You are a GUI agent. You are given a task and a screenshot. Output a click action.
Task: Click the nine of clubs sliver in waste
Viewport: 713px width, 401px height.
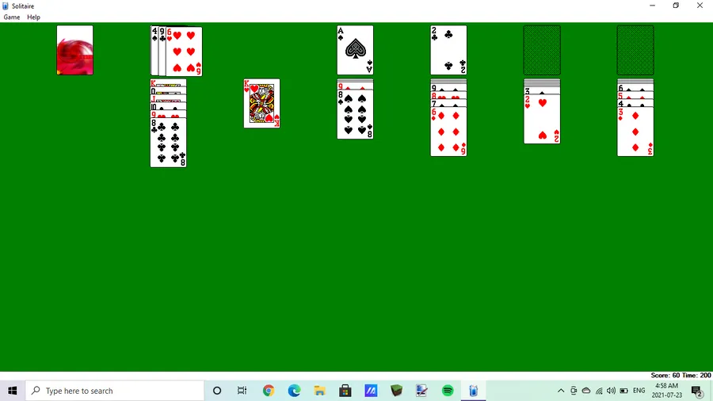pos(162,51)
